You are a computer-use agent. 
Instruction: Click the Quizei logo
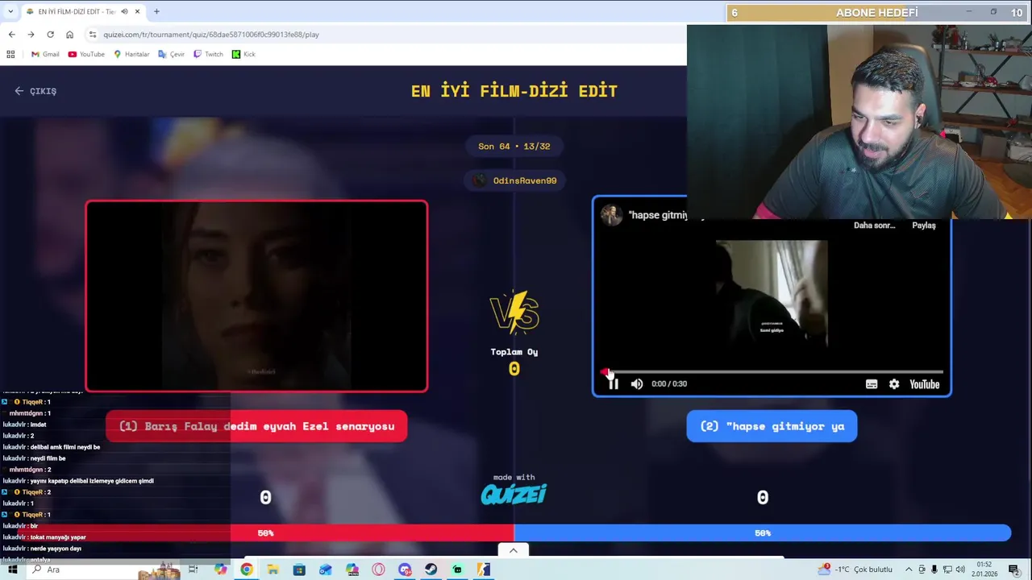514,493
